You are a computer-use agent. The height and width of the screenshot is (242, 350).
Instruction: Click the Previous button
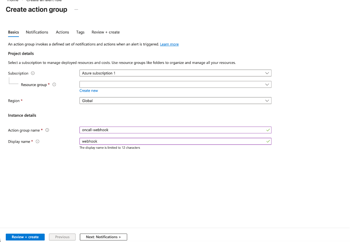coord(62,237)
